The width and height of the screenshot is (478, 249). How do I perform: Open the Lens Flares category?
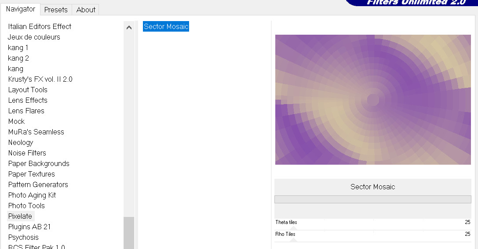click(x=26, y=111)
